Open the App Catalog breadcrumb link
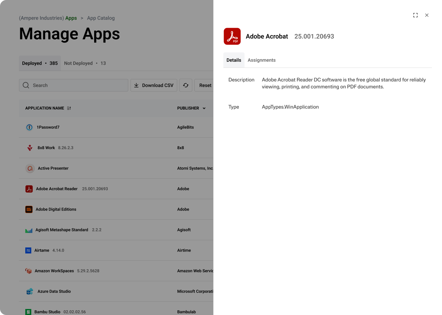This screenshot has width=442, height=315. pyautogui.click(x=101, y=18)
